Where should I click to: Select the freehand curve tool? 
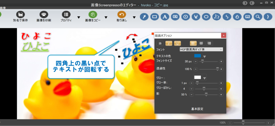point(227,17)
